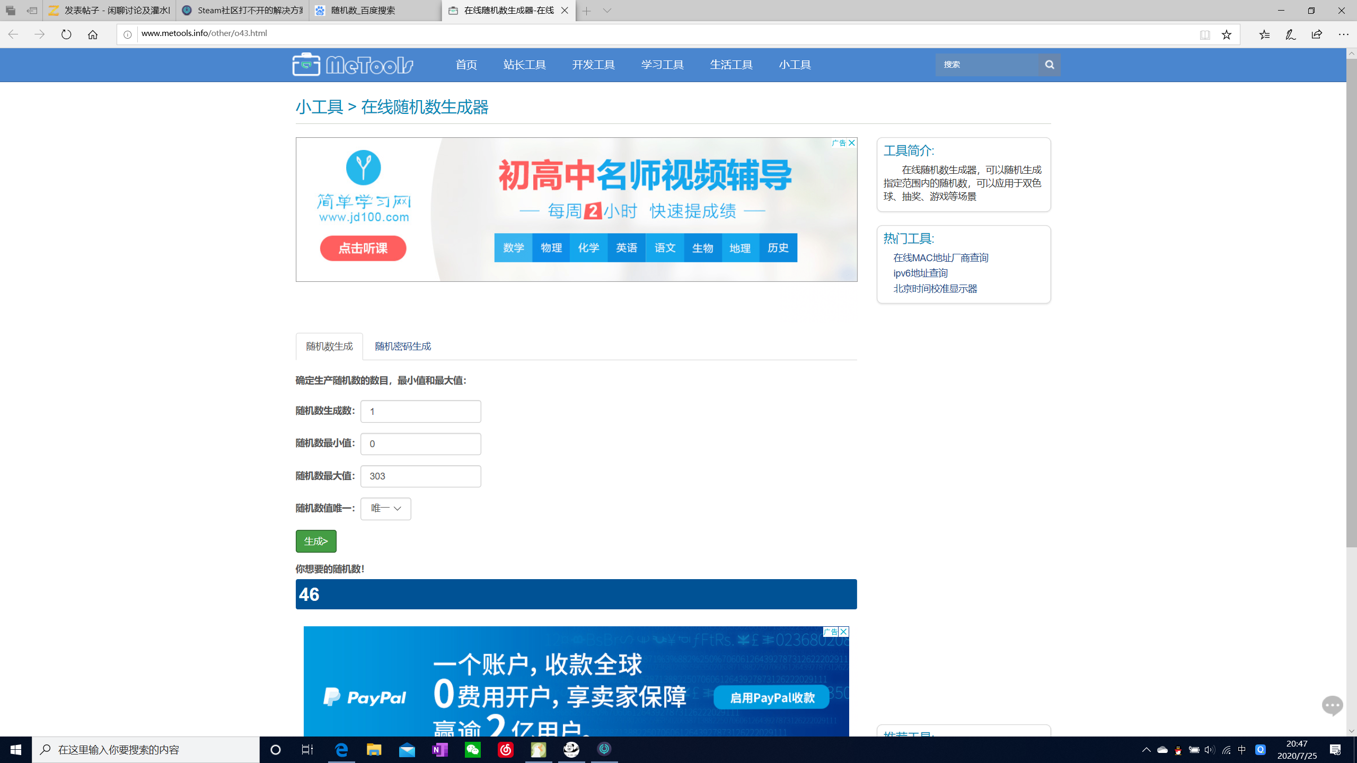The height and width of the screenshot is (763, 1357).
Task: Close the 简单学习网 banner ad
Action: [851, 143]
